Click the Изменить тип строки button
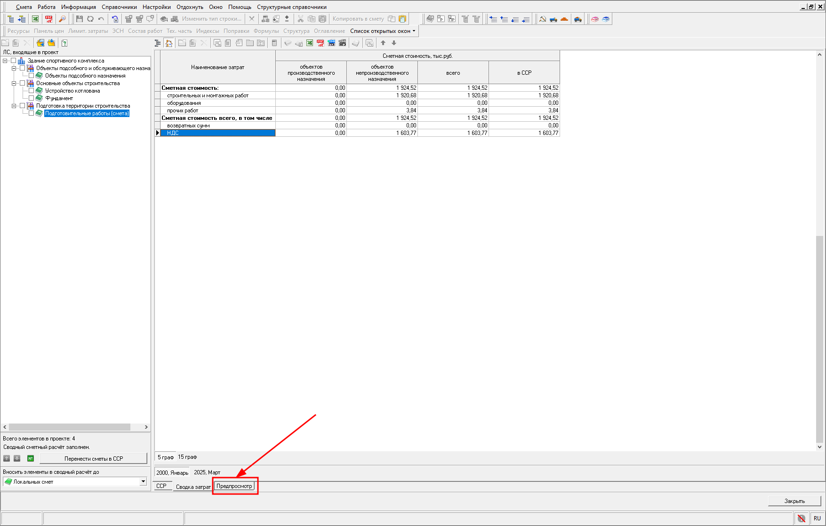Image resolution: width=826 pixels, height=526 pixels. tap(212, 19)
